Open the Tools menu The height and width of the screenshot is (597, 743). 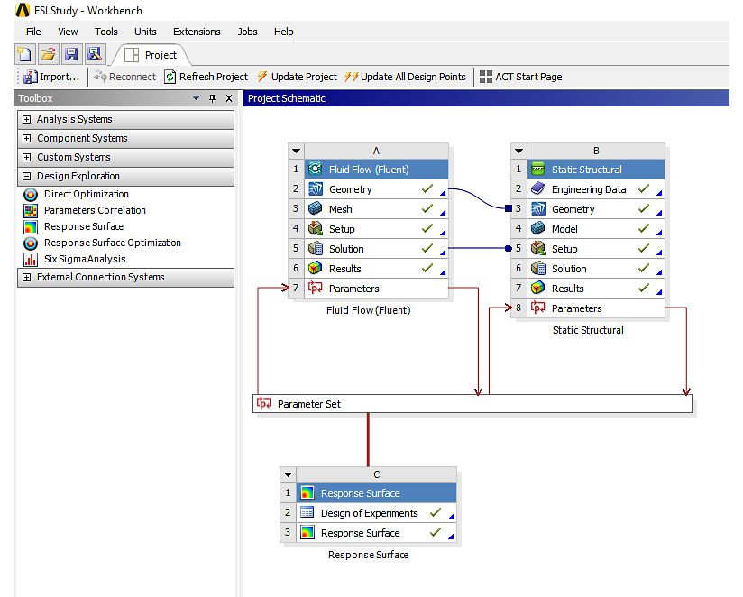105,32
